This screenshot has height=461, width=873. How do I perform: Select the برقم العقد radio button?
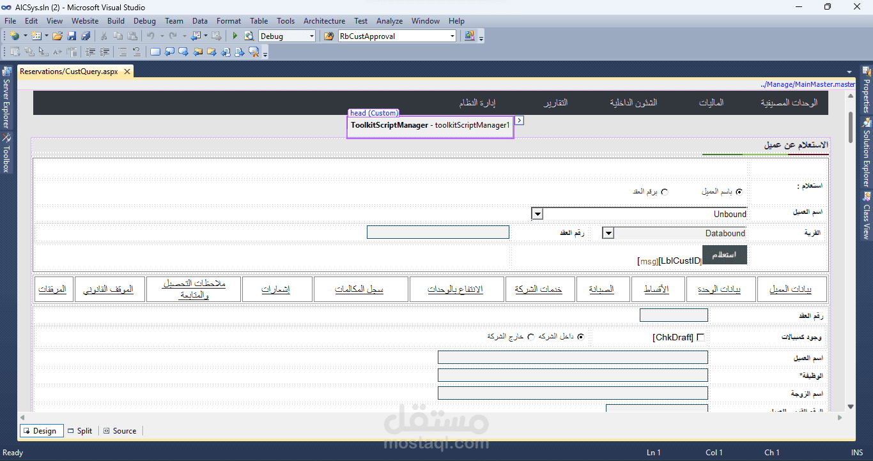[x=665, y=192]
